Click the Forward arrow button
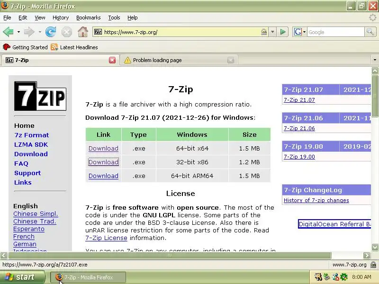 pyautogui.click(x=29, y=32)
